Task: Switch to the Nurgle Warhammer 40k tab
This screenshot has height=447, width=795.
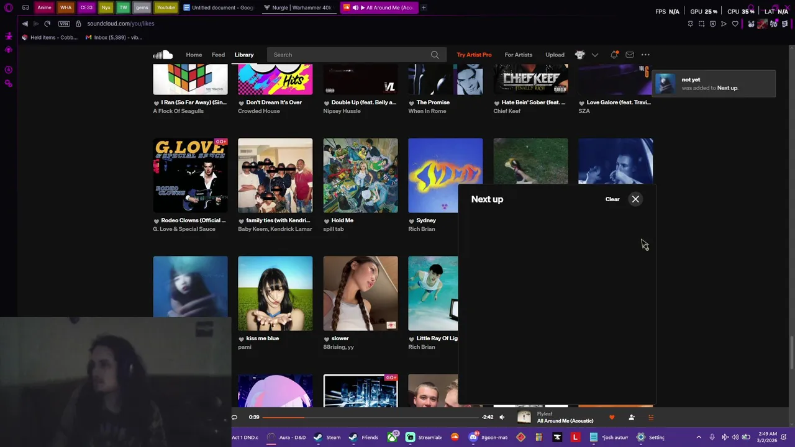Action: pyautogui.click(x=298, y=7)
